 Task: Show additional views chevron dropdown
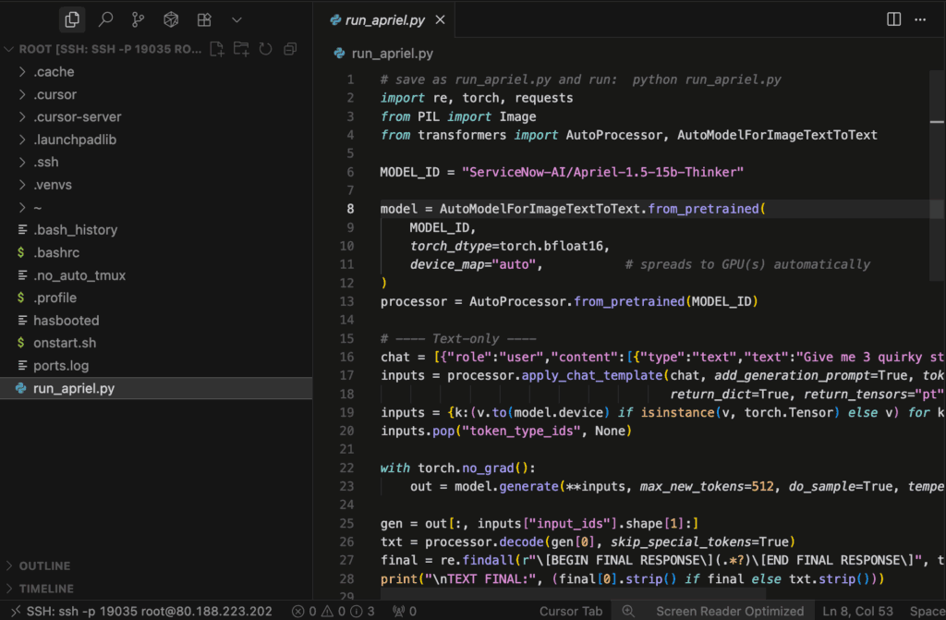tap(236, 19)
